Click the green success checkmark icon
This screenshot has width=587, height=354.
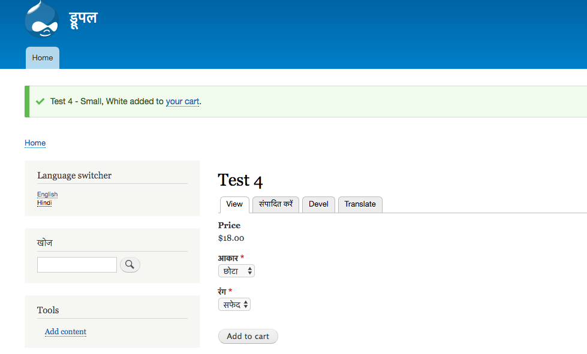point(40,101)
